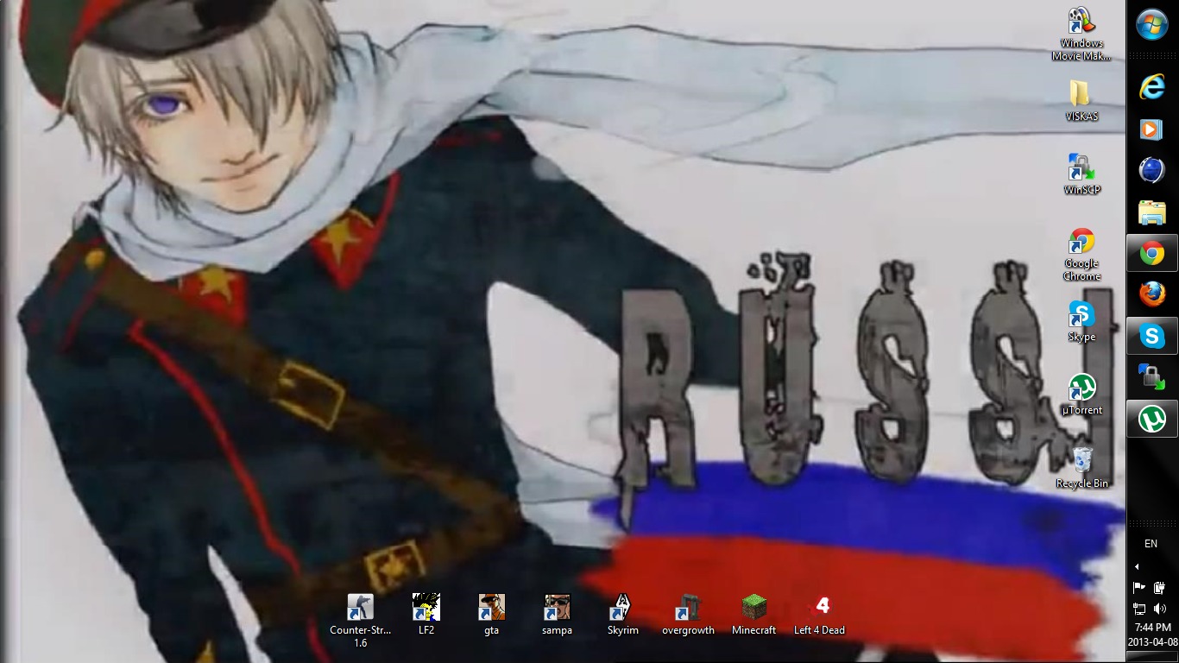Screen dimensions: 1179x663
Task: Select the overgrowth desktop shortcut
Action: 689,615
